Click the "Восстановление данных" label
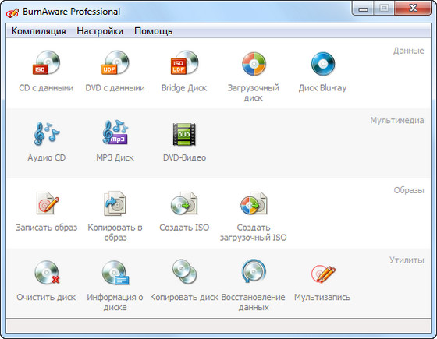437x339 pixels. click(254, 302)
